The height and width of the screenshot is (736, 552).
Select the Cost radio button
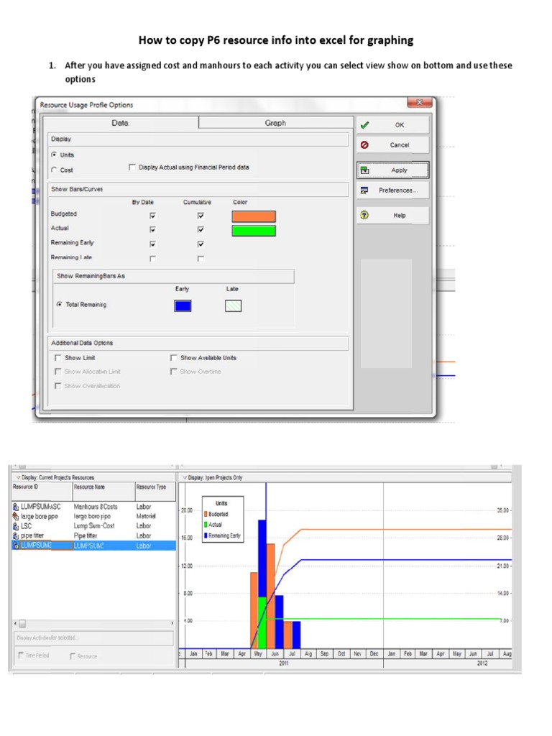coord(55,170)
